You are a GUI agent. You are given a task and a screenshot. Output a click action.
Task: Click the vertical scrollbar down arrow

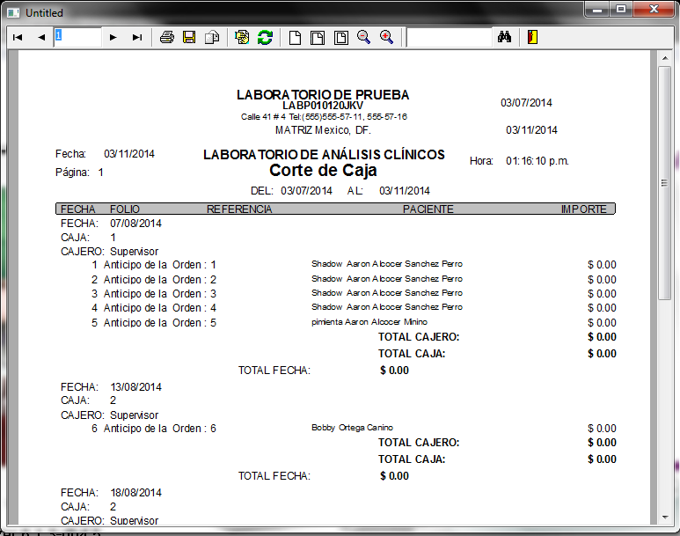(666, 516)
